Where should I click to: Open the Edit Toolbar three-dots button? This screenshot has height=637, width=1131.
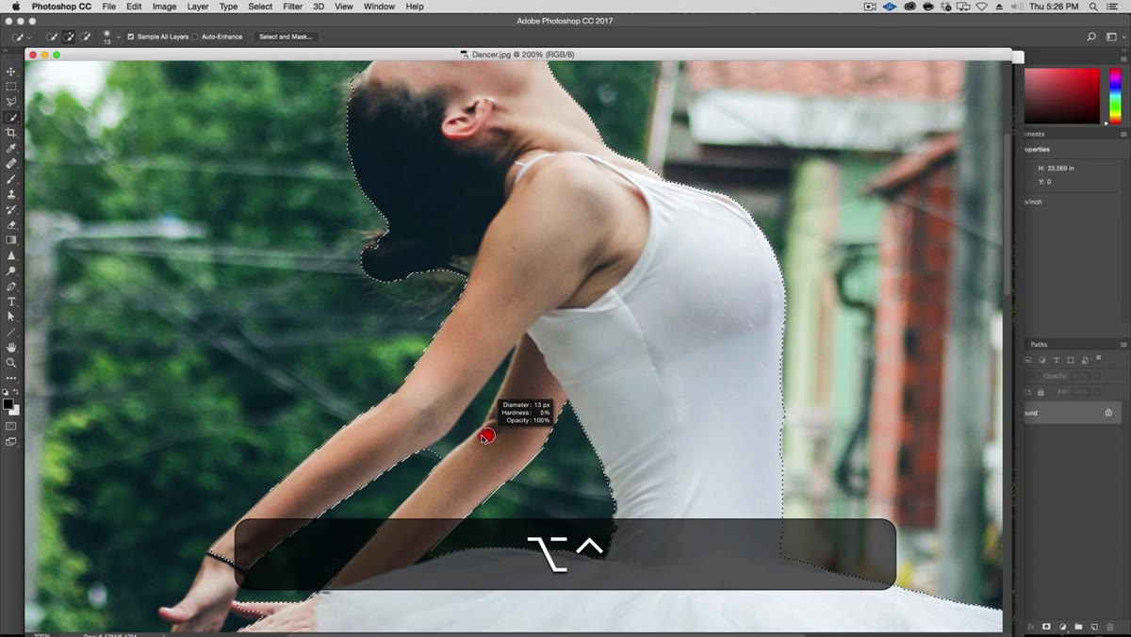(11, 378)
